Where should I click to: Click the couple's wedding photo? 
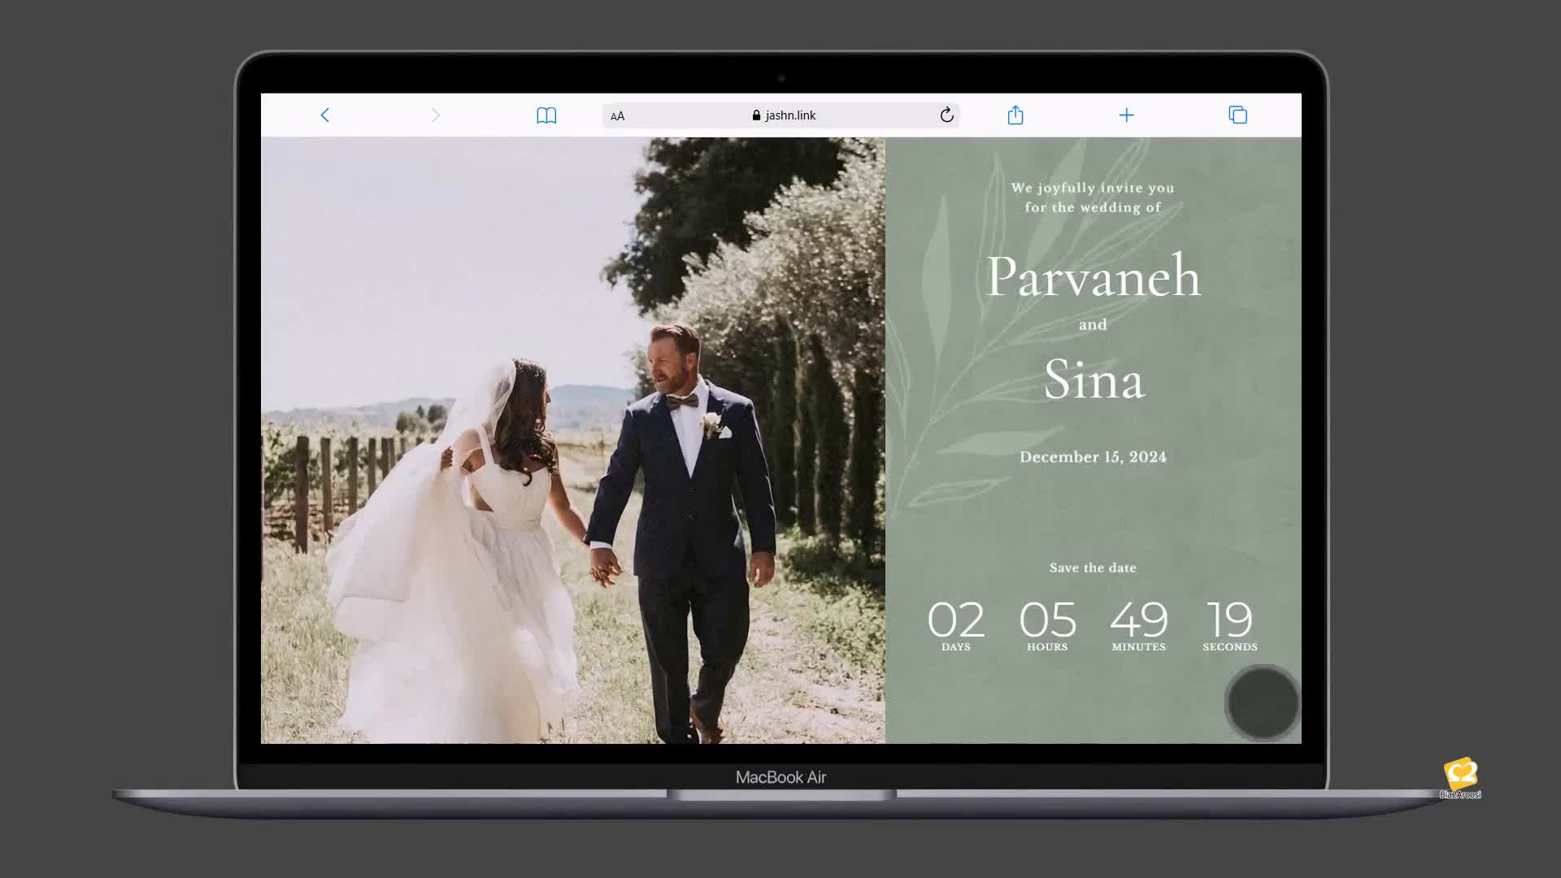pos(572,440)
